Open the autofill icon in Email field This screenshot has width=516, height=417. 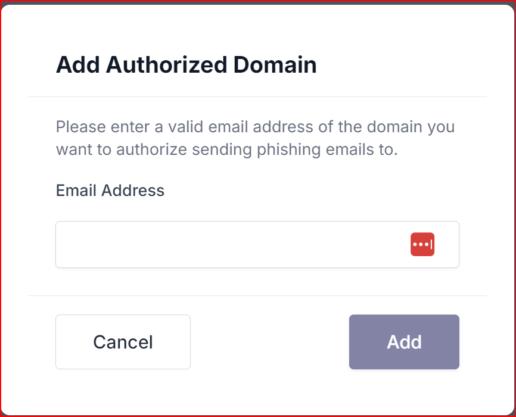coord(422,244)
